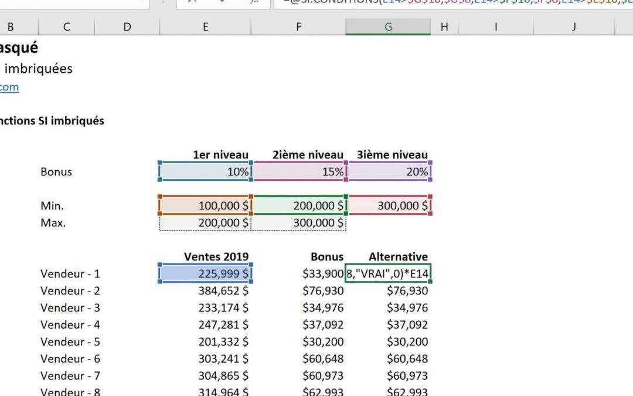633x396 pixels.
Task: Select column F header
Action: 298,26
